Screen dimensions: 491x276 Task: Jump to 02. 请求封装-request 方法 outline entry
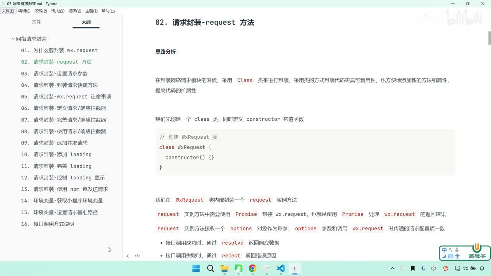click(56, 62)
